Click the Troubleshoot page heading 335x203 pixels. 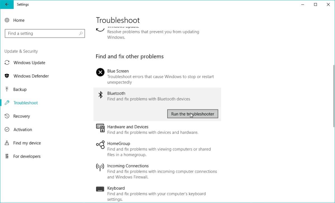point(118,20)
